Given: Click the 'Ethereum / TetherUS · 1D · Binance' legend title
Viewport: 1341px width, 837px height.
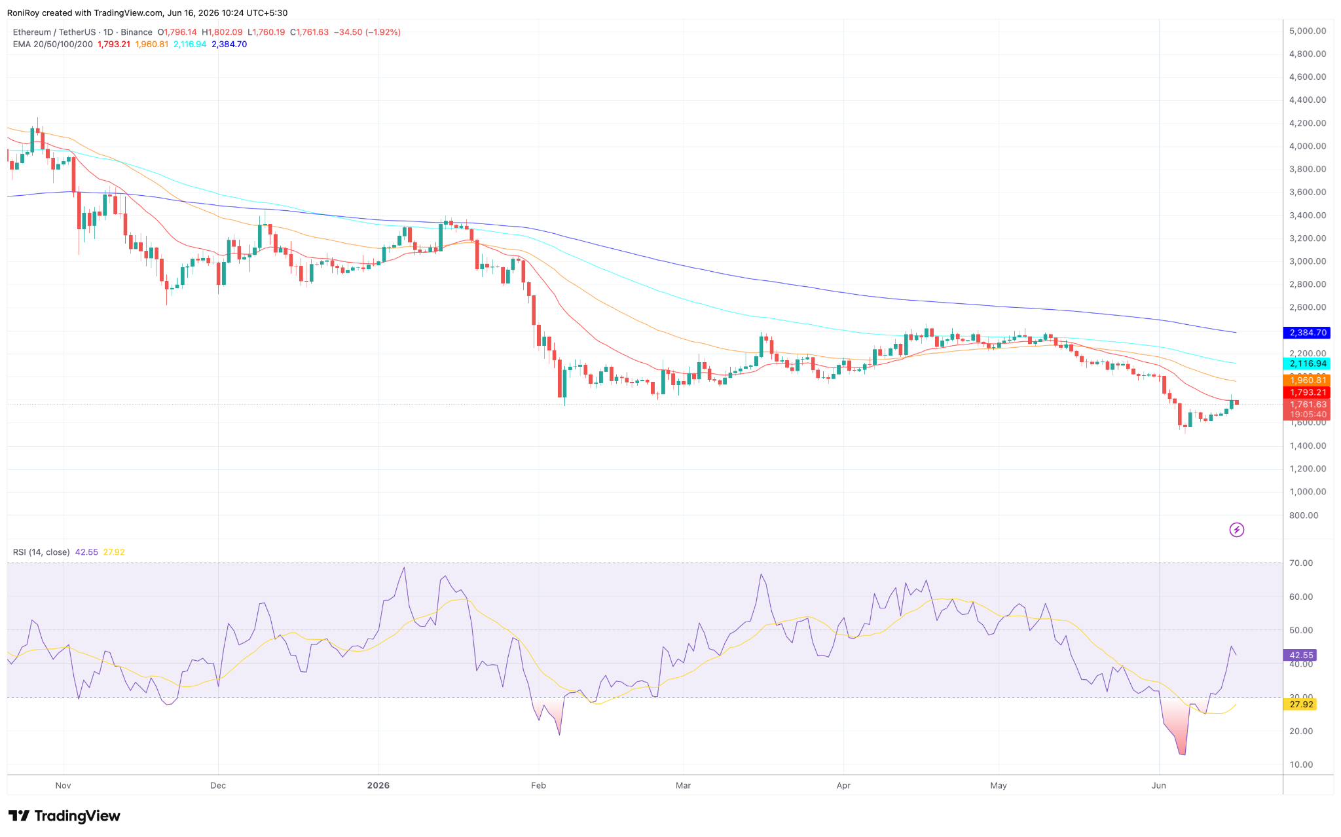Looking at the screenshot, I should point(83,32).
